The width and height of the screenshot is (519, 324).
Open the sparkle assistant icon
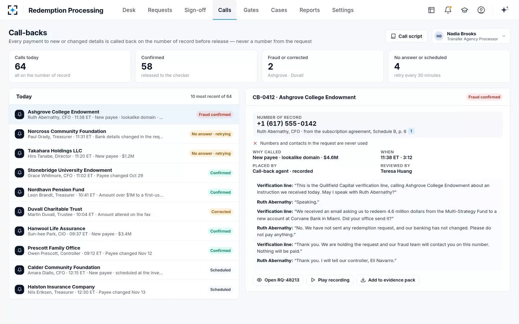tap(505, 10)
